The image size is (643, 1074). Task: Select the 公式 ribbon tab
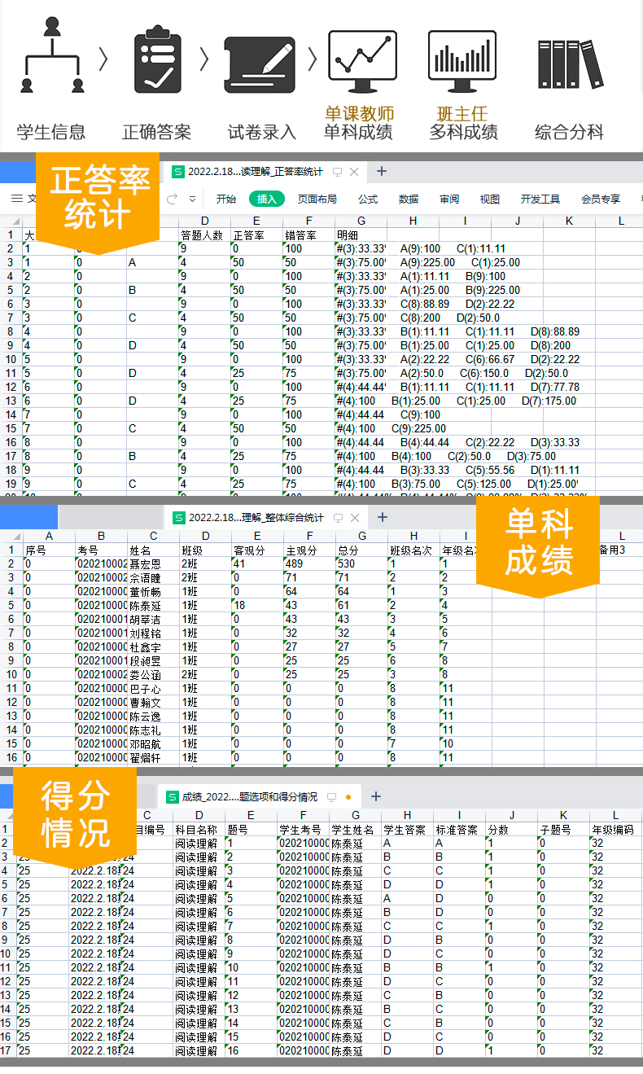(368, 199)
